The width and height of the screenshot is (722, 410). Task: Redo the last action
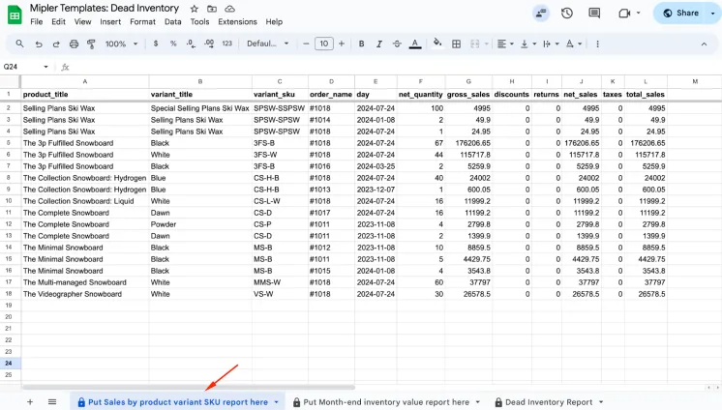click(56, 44)
